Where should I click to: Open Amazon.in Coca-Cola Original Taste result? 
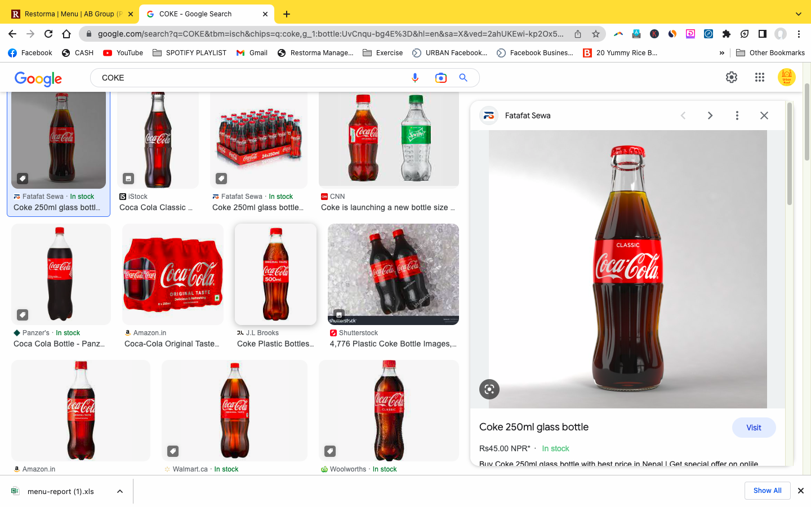(x=172, y=344)
